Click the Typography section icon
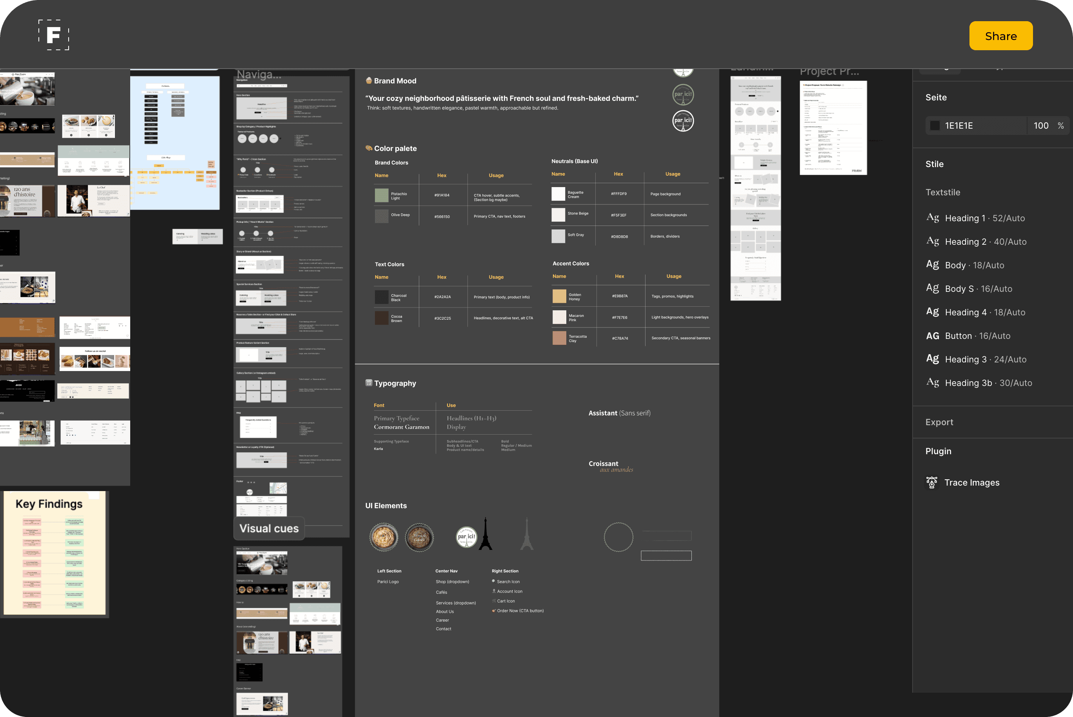Image resolution: width=1073 pixels, height=717 pixels. [x=369, y=383]
